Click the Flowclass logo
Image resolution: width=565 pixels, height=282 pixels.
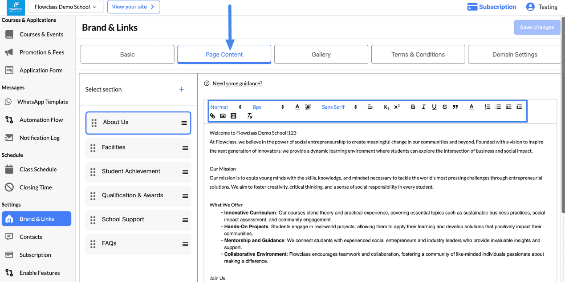point(16,8)
